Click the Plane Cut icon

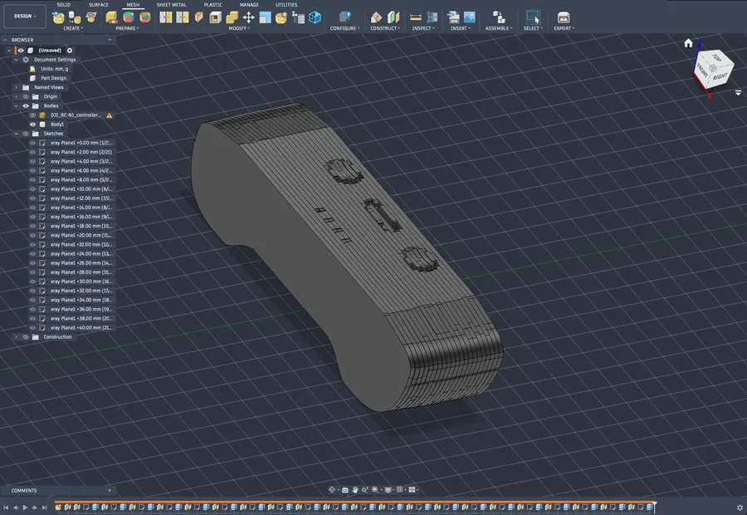199,17
